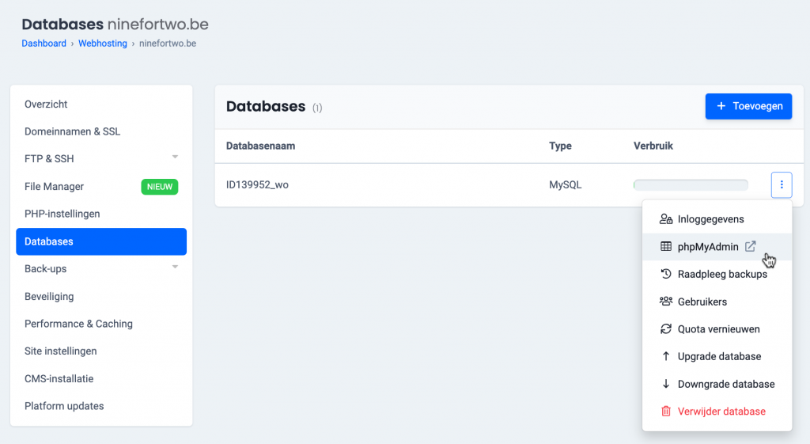Click the down arrow icon for Downgrade database
Screen dimensions: 810x444
[x=666, y=384]
